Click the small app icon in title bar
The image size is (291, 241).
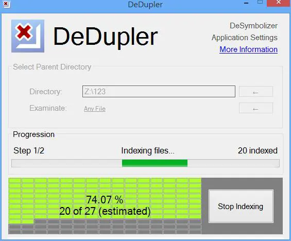[6, 4]
